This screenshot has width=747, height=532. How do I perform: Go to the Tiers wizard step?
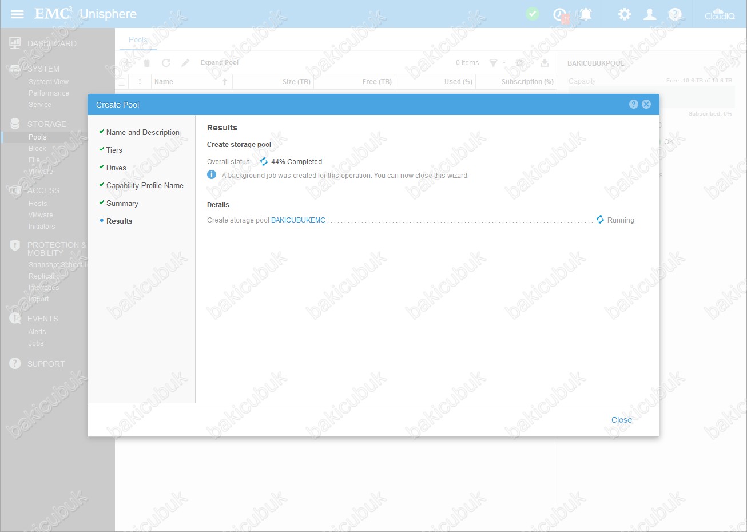coord(114,150)
